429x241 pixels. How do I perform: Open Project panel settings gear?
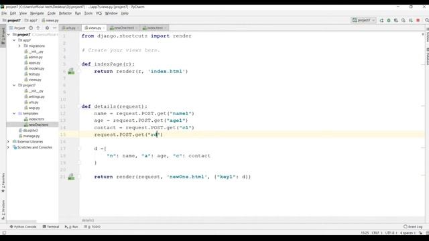47,28
